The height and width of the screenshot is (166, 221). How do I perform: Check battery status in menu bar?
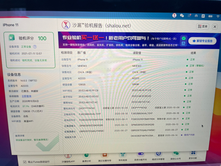[210, 16]
